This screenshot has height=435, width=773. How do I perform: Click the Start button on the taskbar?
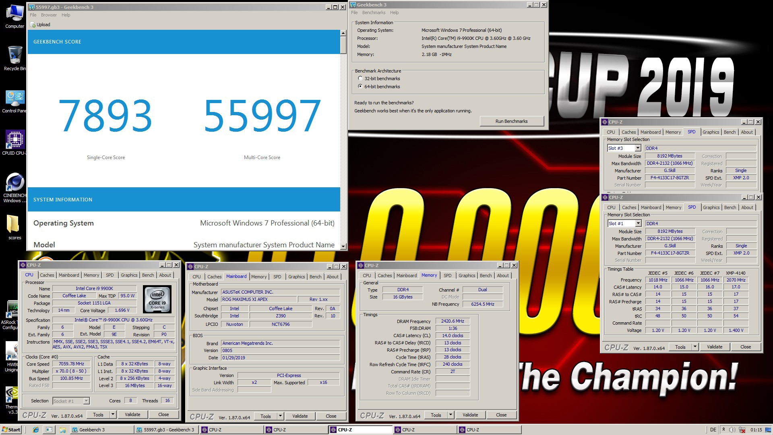tap(11, 430)
